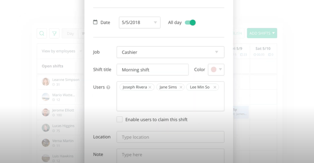Click the shift block on the Fri 5/9 column
This screenshot has width=314, height=163.
pos(241,112)
